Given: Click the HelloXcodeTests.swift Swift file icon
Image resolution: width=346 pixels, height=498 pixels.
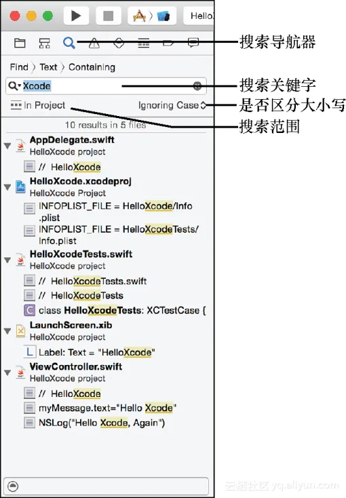Looking at the screenshot, I should coord(20,260).
